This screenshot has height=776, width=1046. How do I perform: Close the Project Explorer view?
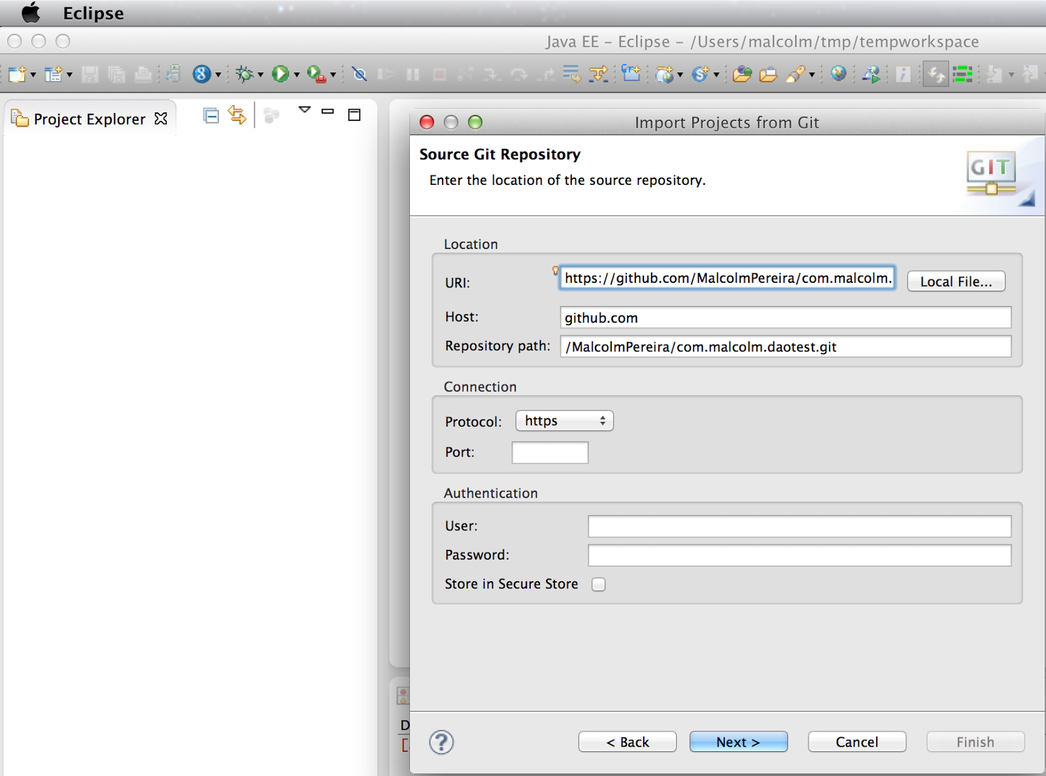[x=161, y=118]
